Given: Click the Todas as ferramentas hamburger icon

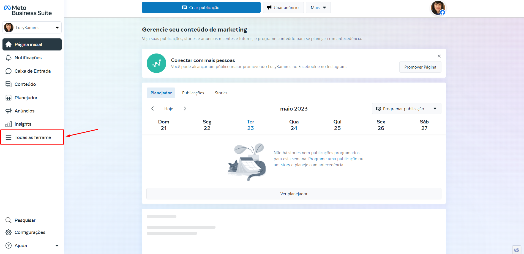Looking at the screenshot, I should click(9, 137).
